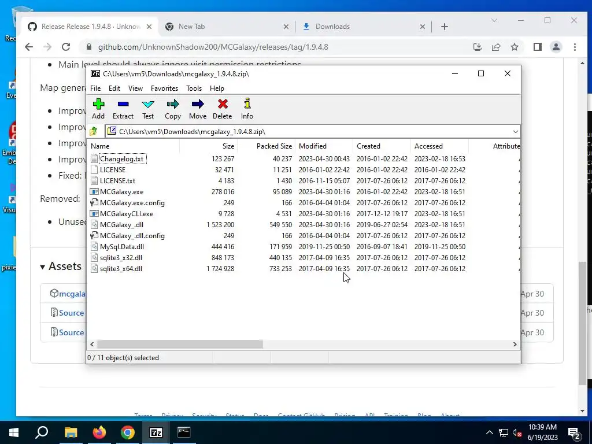Image resolution: width=592 pixels, height=444 pixels.
Task: Click the MCGalaxy.exe file icon
Action: (94, 192)
